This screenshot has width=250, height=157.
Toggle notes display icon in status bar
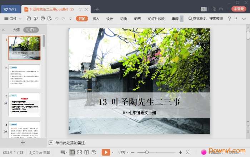pos(63,152)
